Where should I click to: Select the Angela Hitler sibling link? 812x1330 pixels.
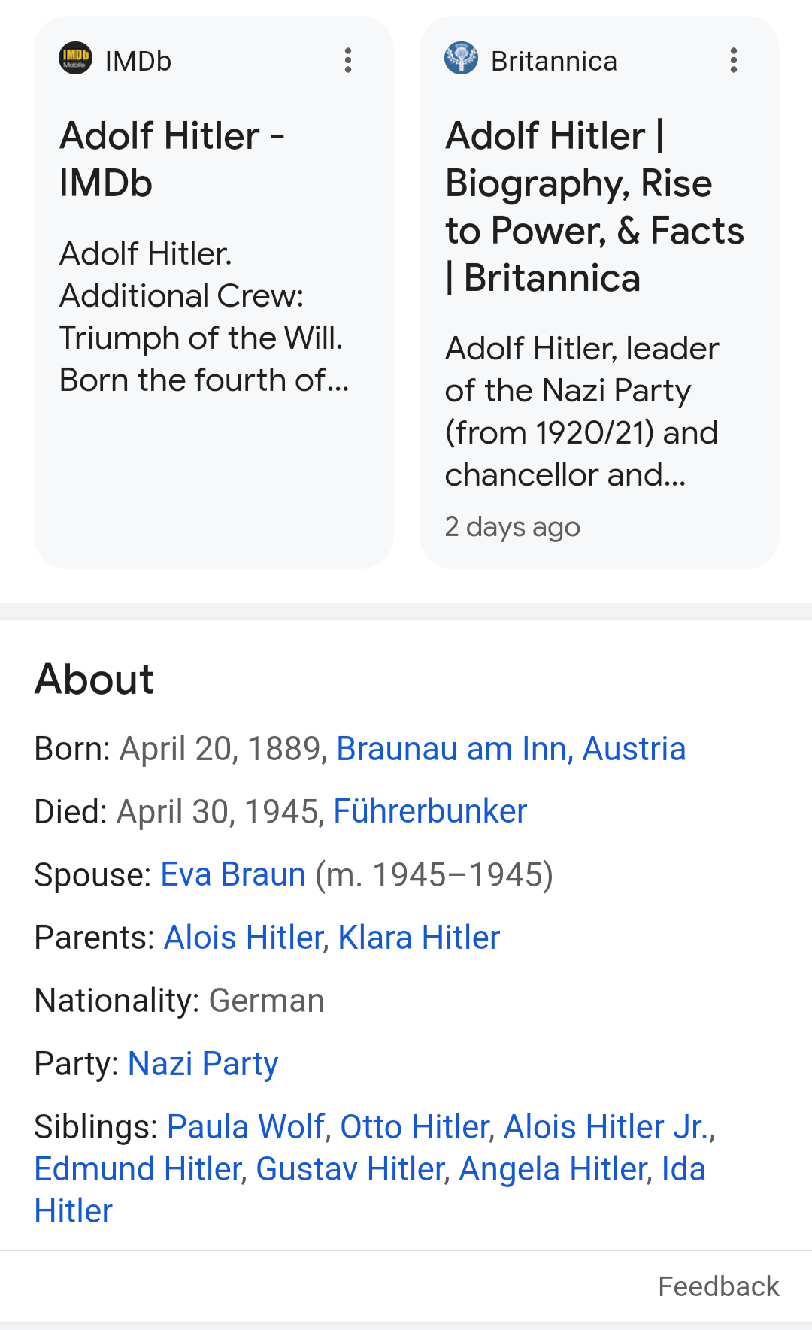coord(553,1169)
